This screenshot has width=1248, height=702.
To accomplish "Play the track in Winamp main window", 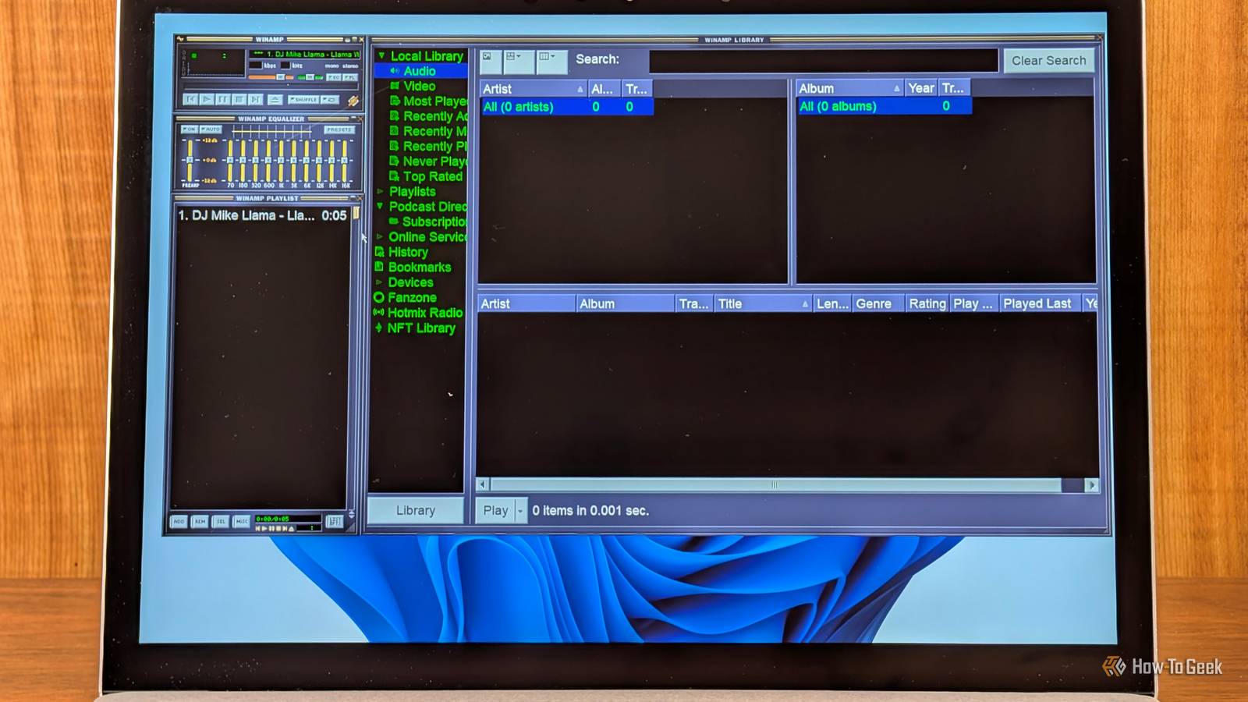I will 207,99.
